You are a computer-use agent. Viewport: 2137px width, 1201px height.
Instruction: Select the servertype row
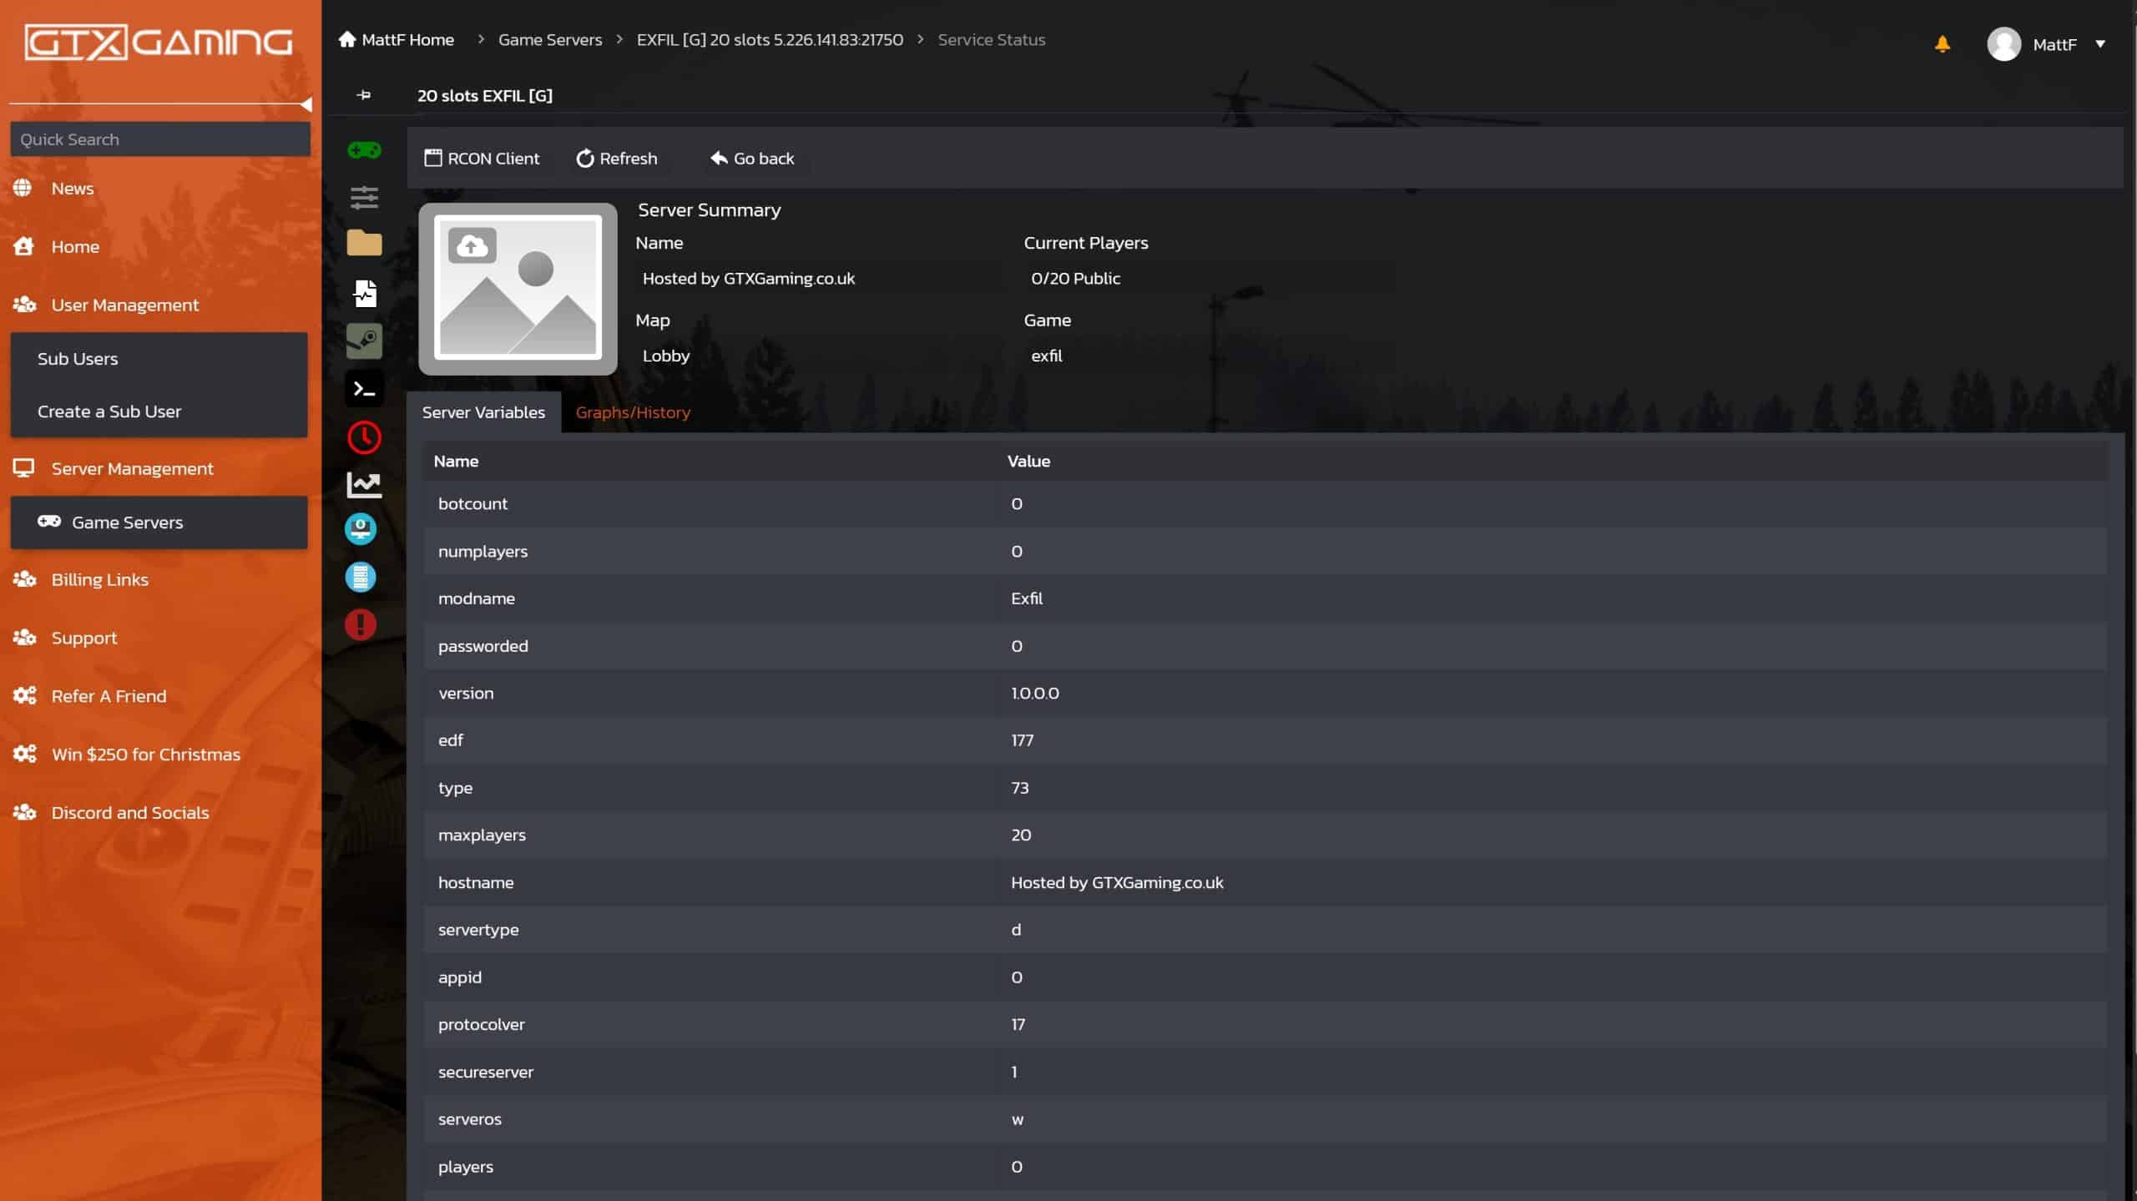(x=1265, y=930)
